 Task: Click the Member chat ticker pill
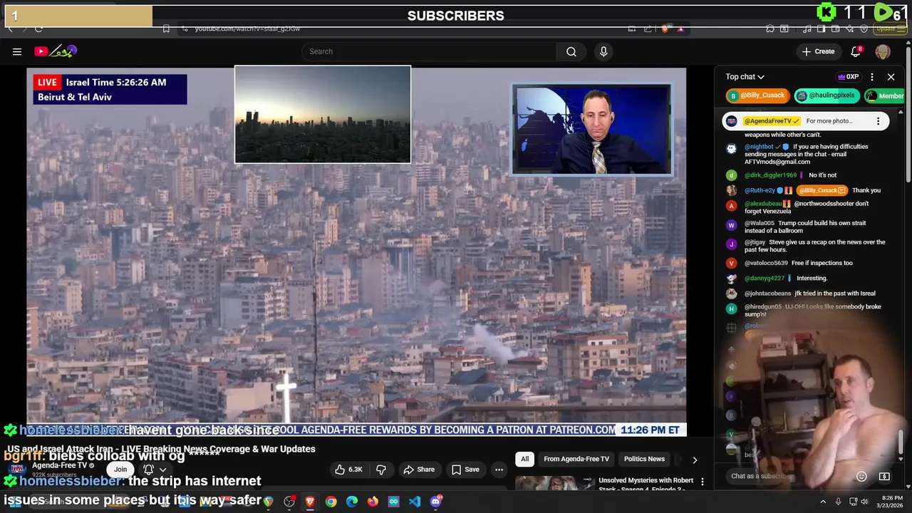[x=884, y=95]
